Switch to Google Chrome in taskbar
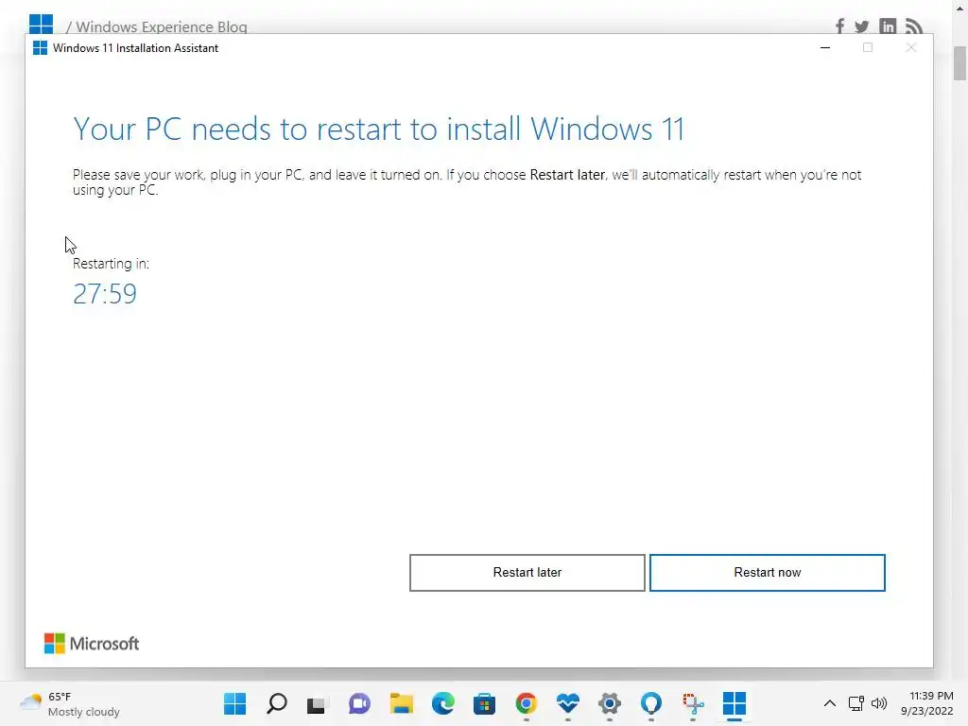The width and height of the screenshot is (968, 726). 526,703
